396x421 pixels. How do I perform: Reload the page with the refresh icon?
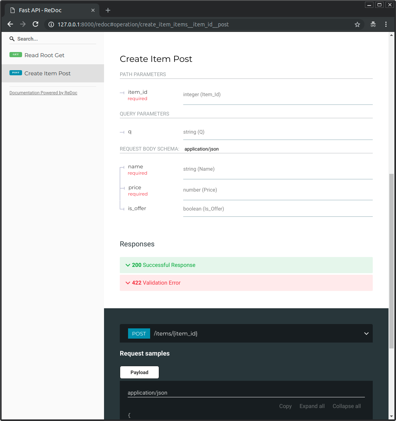[35, 24]
